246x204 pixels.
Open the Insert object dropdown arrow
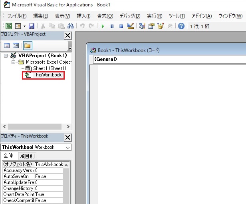(x=24, y=26)
